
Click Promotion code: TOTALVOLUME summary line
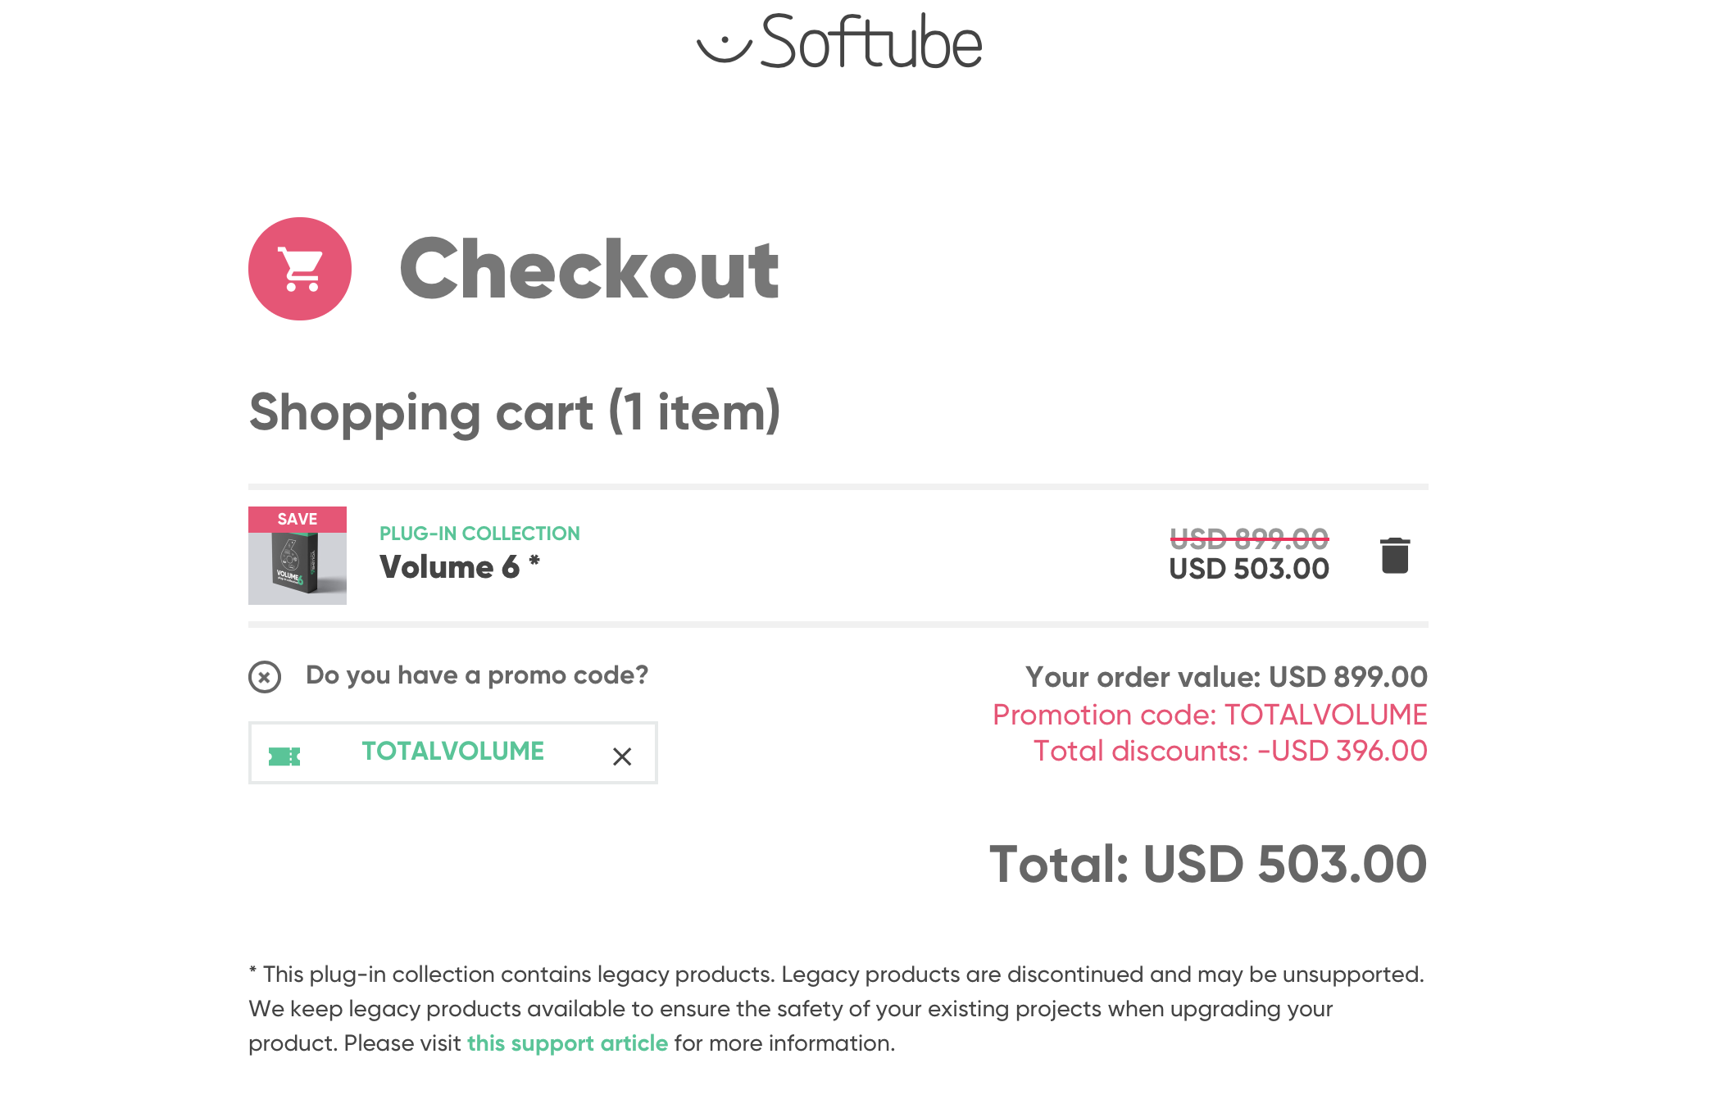tap(1210, 715)
